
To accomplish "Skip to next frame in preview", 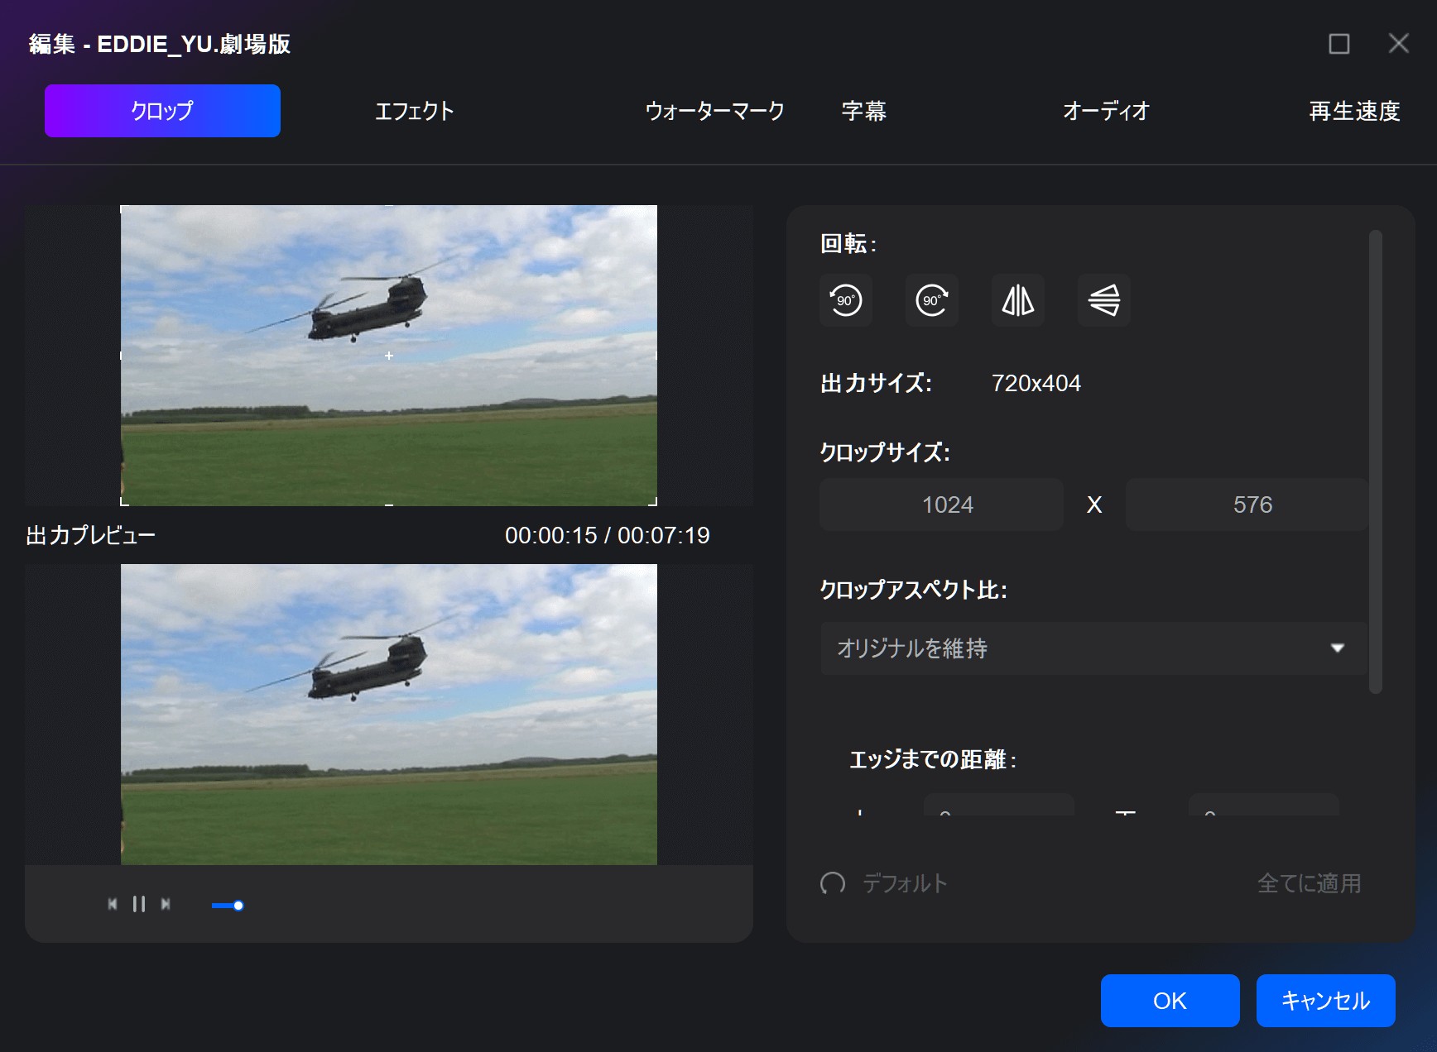I will tap(166, 904).
